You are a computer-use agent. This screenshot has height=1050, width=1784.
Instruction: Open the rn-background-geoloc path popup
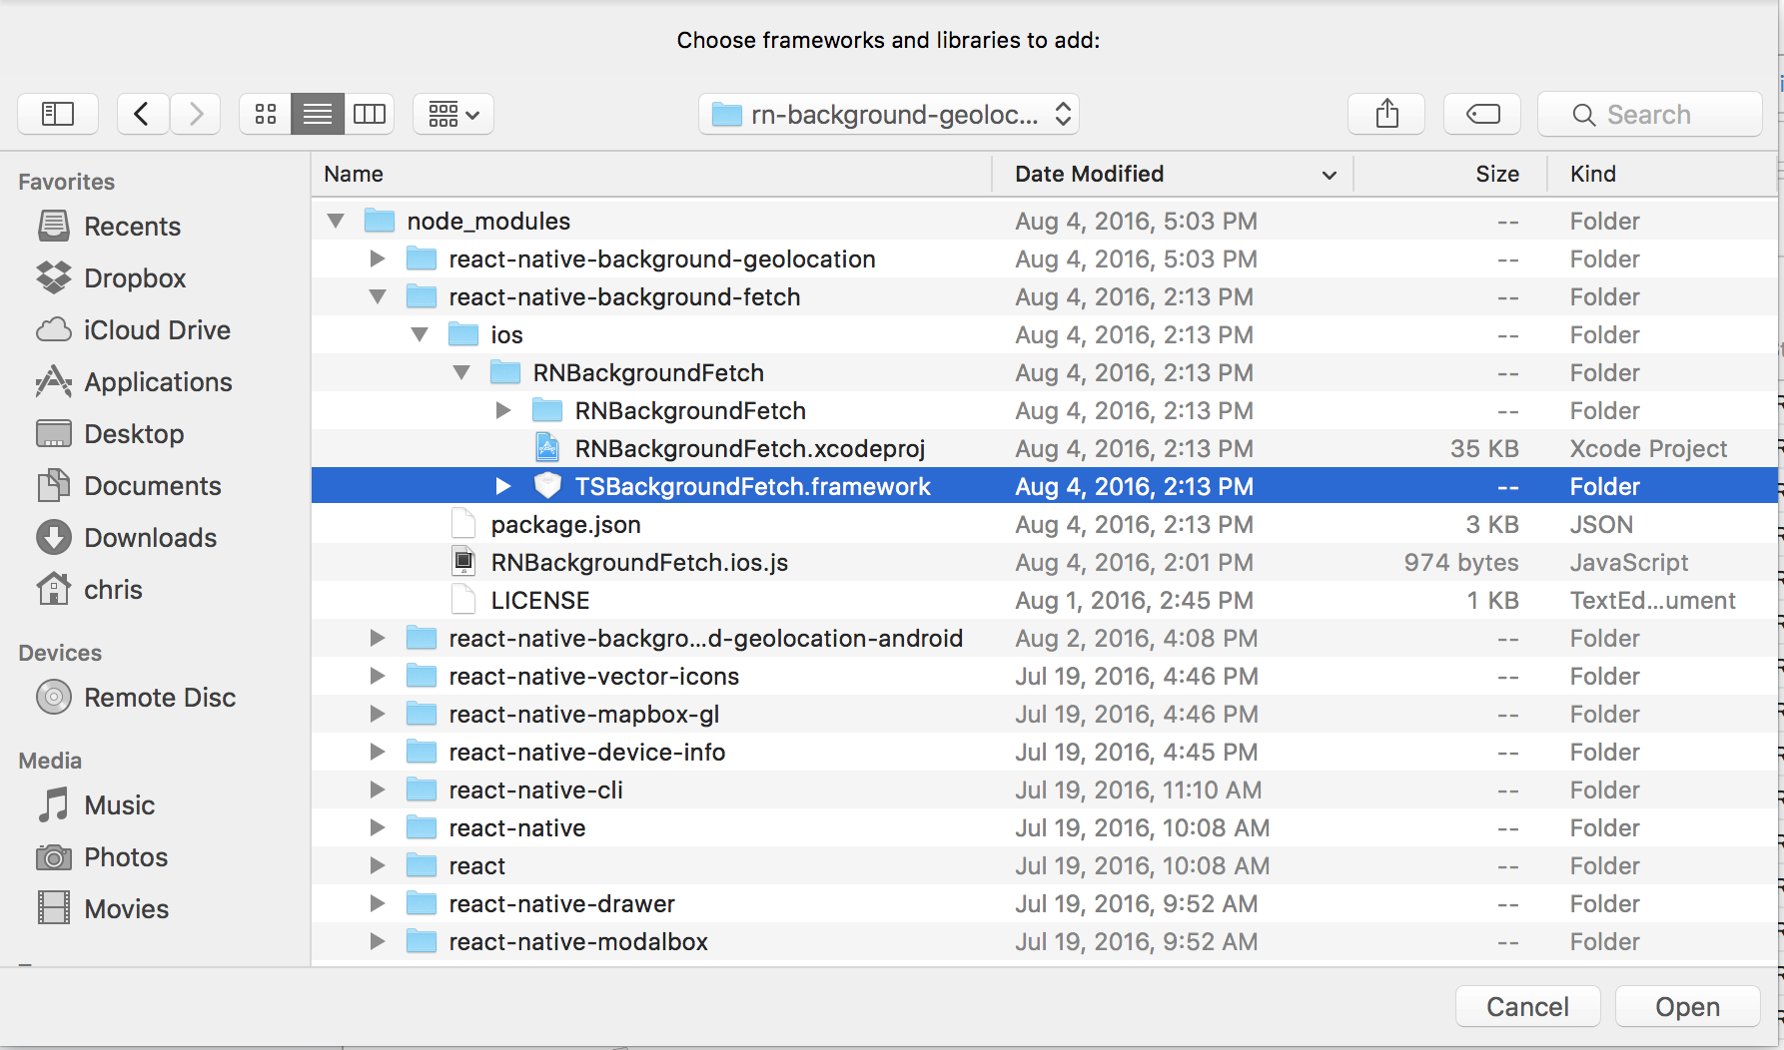click(889, 115)
